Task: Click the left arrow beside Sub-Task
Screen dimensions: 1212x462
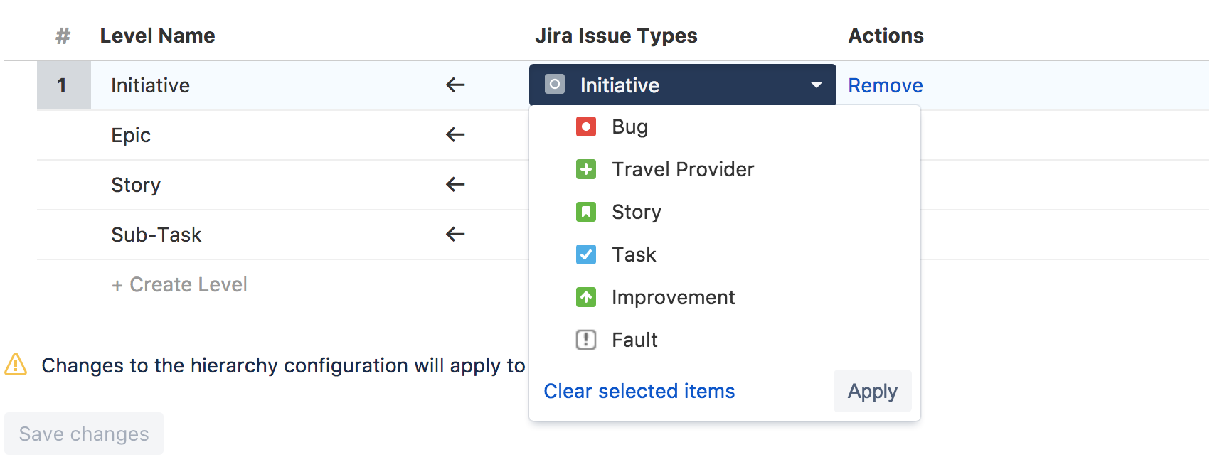Action: (455, 235)
